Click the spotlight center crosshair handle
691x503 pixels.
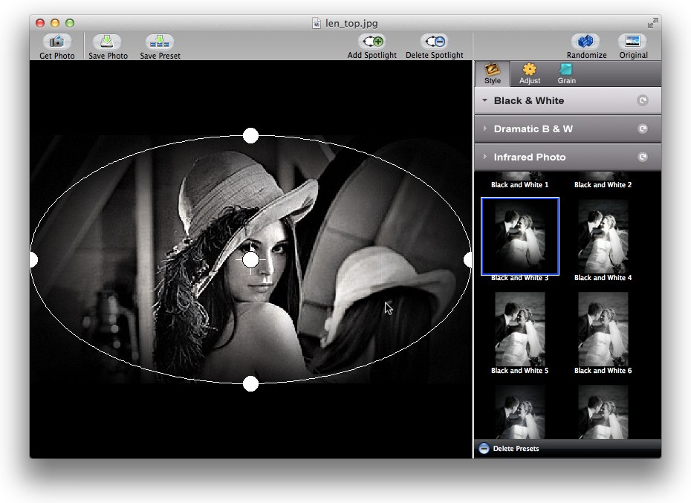(250, 259)
